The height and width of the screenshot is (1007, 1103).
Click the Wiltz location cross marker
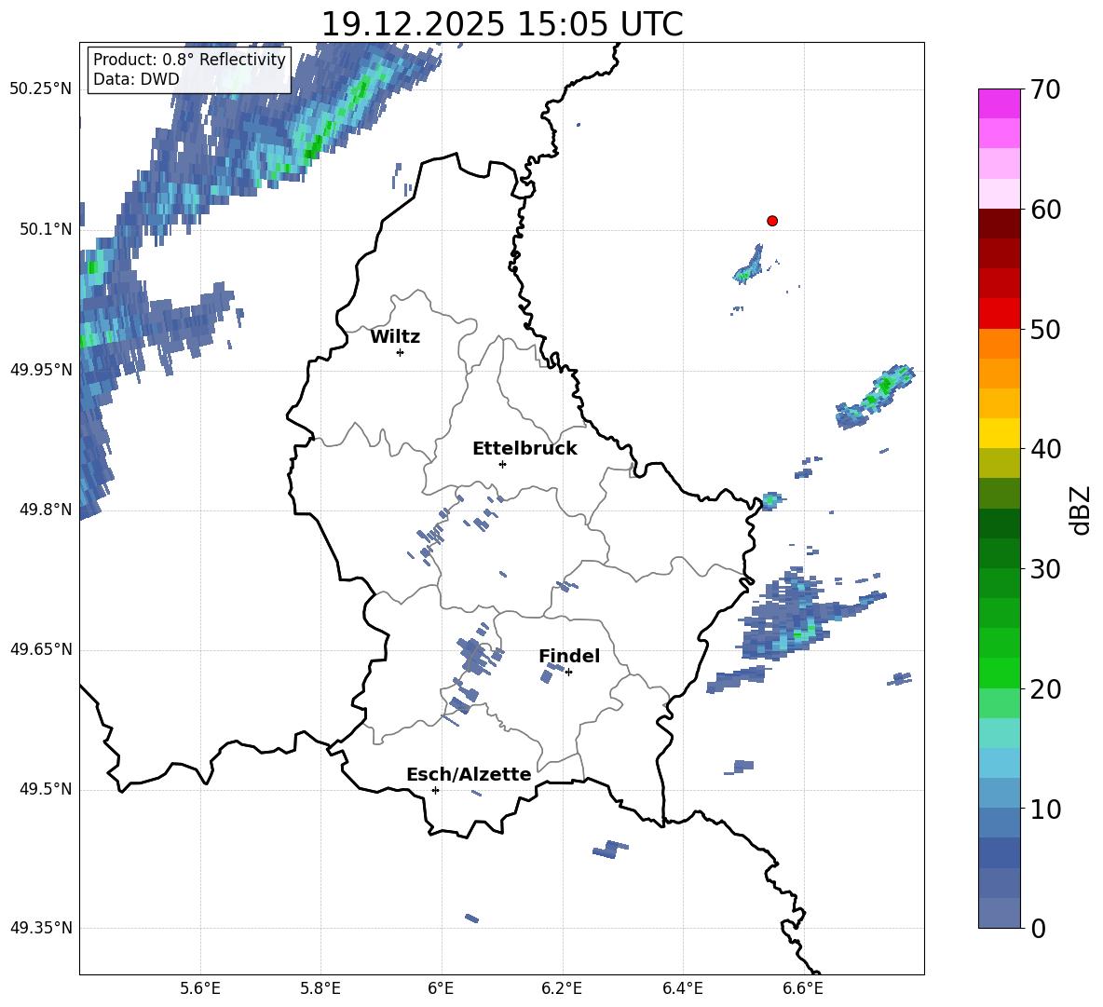(x=401, y=352)
